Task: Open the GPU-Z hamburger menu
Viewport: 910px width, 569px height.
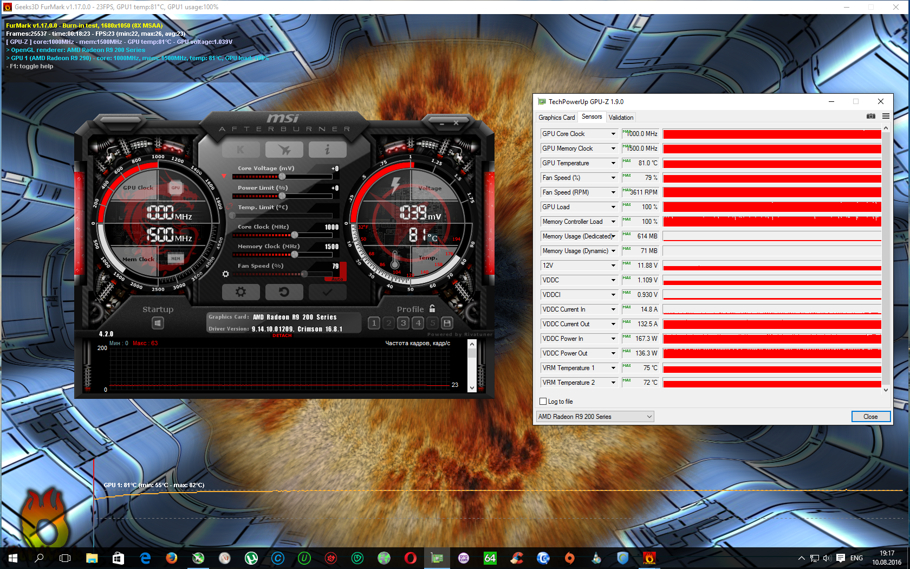Action: tap(886, 117)
